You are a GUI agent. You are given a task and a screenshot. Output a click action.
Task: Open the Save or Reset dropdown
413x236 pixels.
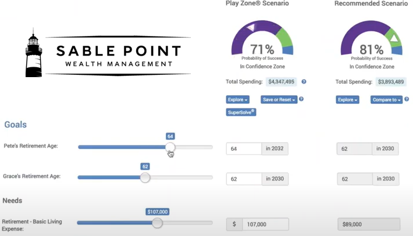[279, 100]
